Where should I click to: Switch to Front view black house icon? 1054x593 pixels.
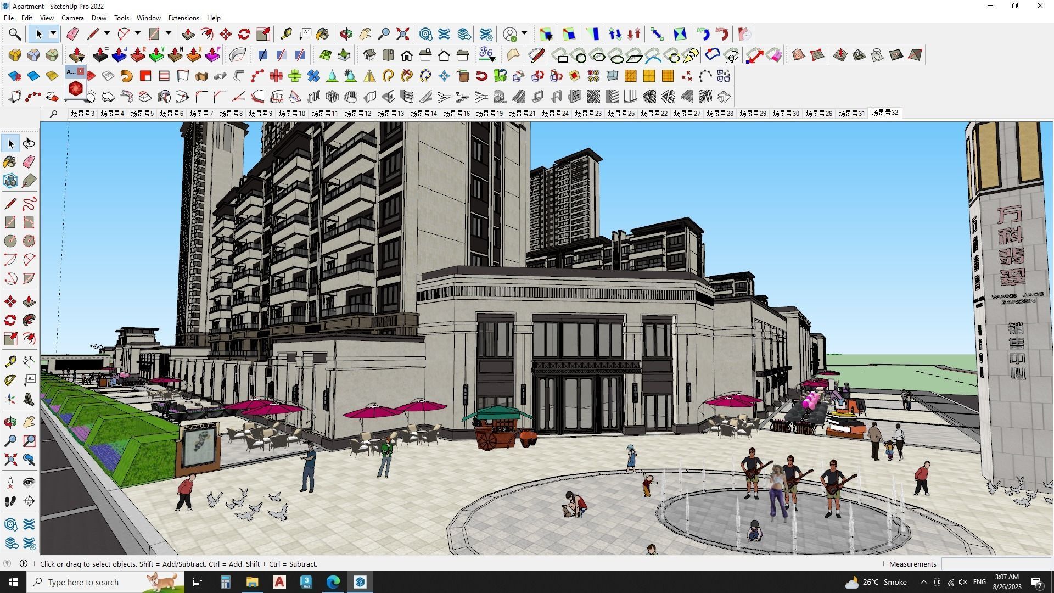407,55
